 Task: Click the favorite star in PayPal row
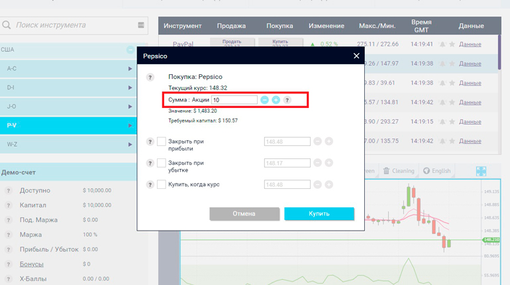coord(452,44)
